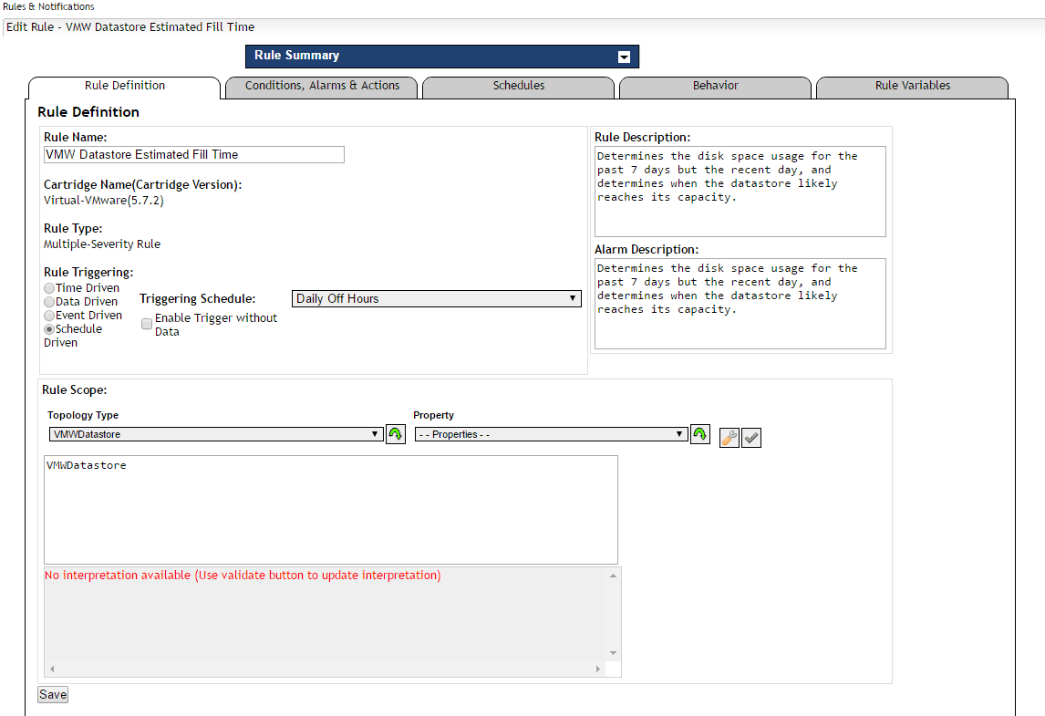The width and height of the screenshot is (1045, 716).
Task: Select the Time Driven radio button
Action: point(49,288)
